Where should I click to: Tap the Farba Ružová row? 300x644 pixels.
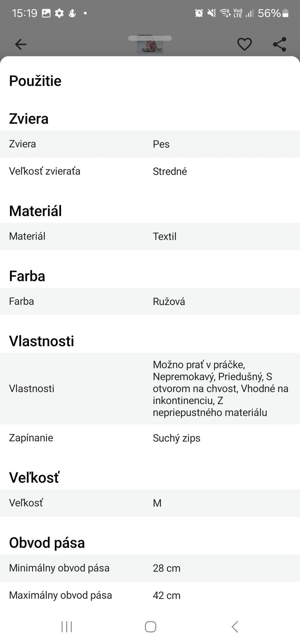coord(150,301)
